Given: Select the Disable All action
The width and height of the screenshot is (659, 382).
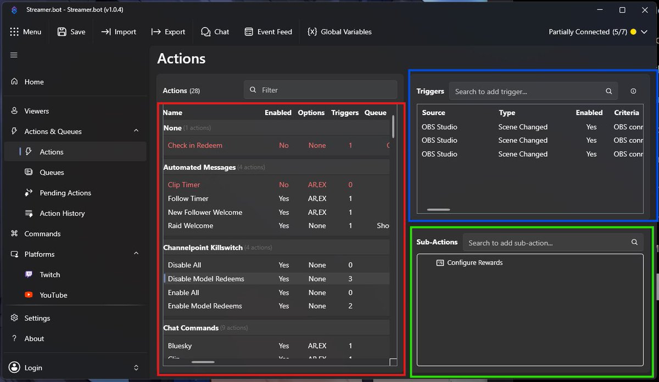Looking at the screenshot, I should (x=276, y=265).
